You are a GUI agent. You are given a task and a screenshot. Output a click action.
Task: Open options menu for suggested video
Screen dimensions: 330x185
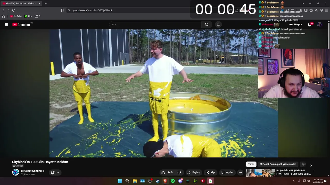314,171
